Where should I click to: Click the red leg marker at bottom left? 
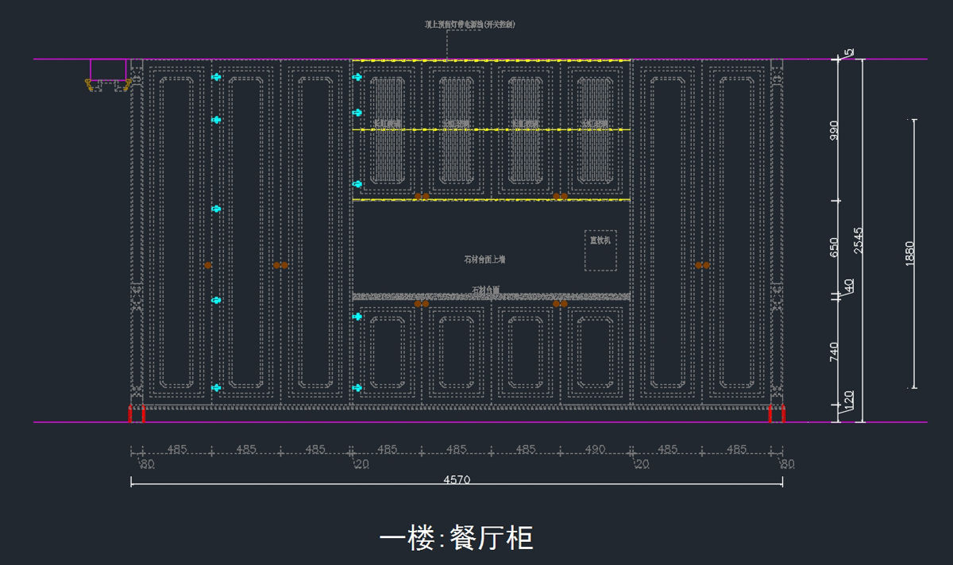(x=137, y=413)
